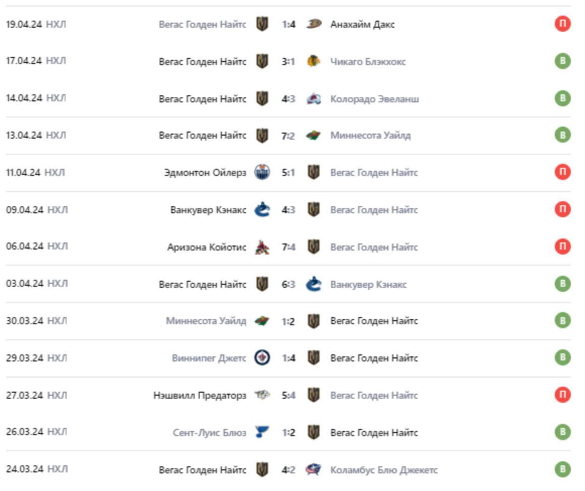Click the Arizona Coyotes logo icon
585x491 pixels.
[262, 247]
